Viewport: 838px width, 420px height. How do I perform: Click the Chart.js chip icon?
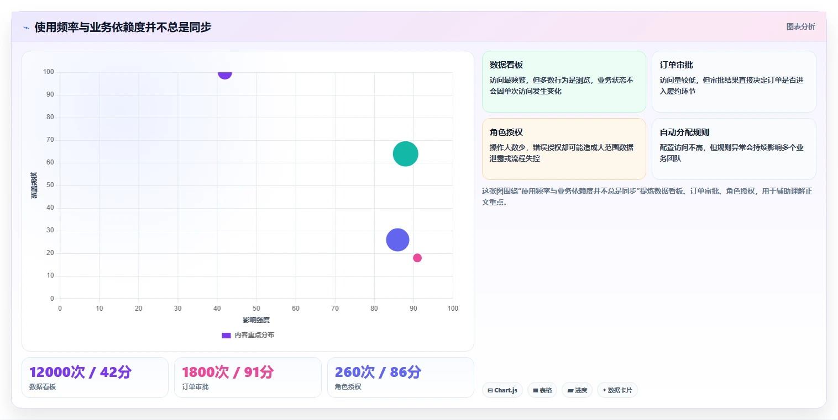click(x=490, y=390)
